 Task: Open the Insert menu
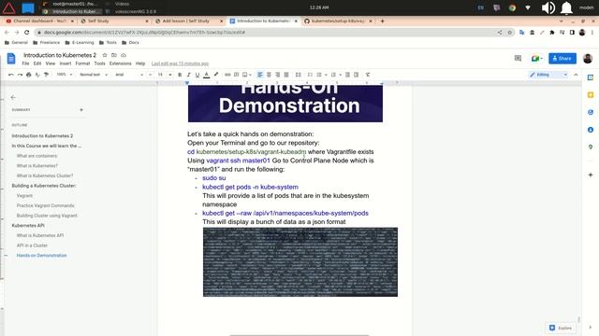[x=66, y=63]
